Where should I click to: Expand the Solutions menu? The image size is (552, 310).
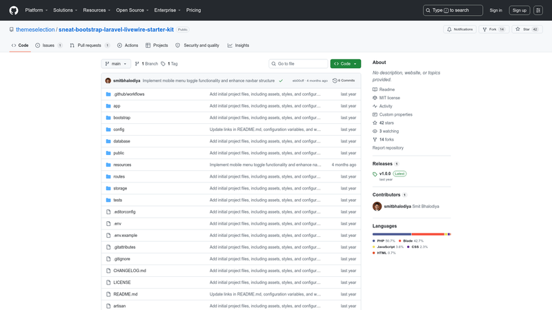(x=65, y=10)
